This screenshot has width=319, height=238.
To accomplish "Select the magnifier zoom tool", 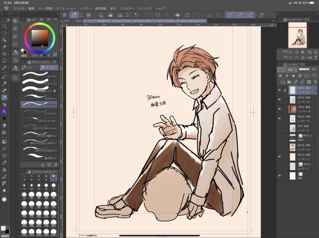I will click(4, 26).
